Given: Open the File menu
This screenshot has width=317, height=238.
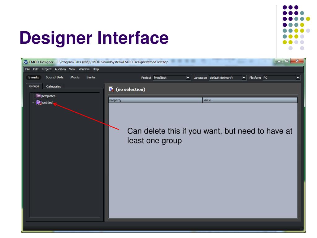Looking at the screenshot, I should tap(28, 69).
